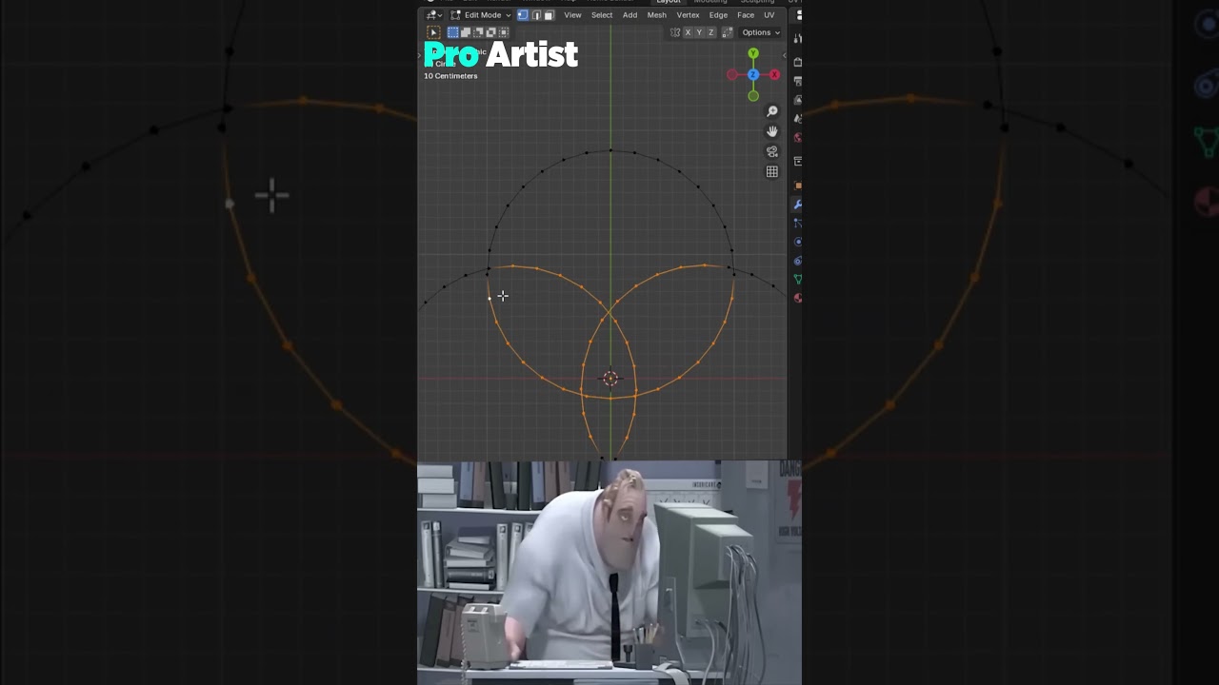Open the UV menu
The image size is (1219, 685).
click(x=769, y=15)
